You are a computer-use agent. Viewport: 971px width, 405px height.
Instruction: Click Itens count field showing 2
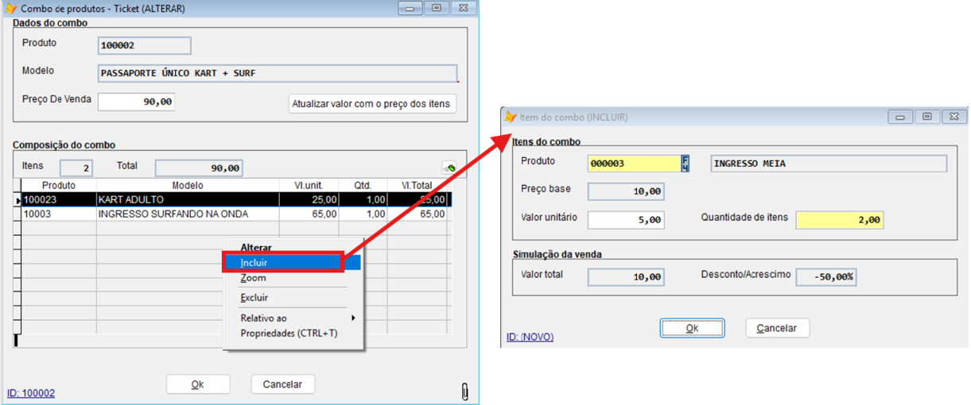pos(76,168)
